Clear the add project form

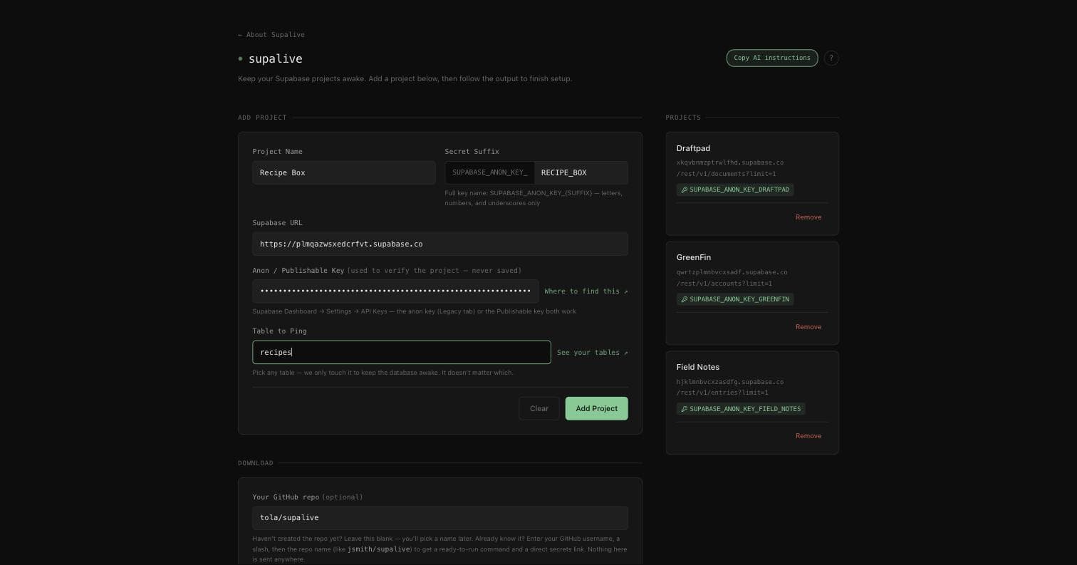[x=539, y=408]
